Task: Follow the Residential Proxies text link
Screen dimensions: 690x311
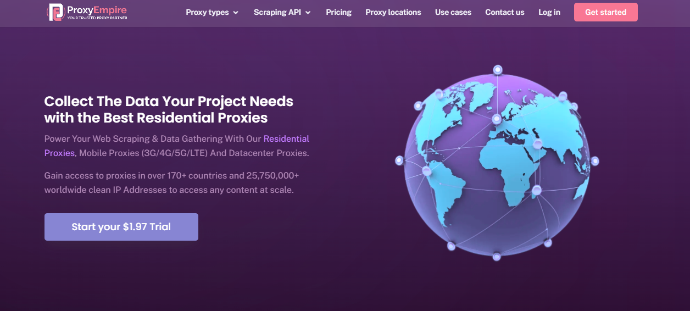Action: (x=286, y=138)
